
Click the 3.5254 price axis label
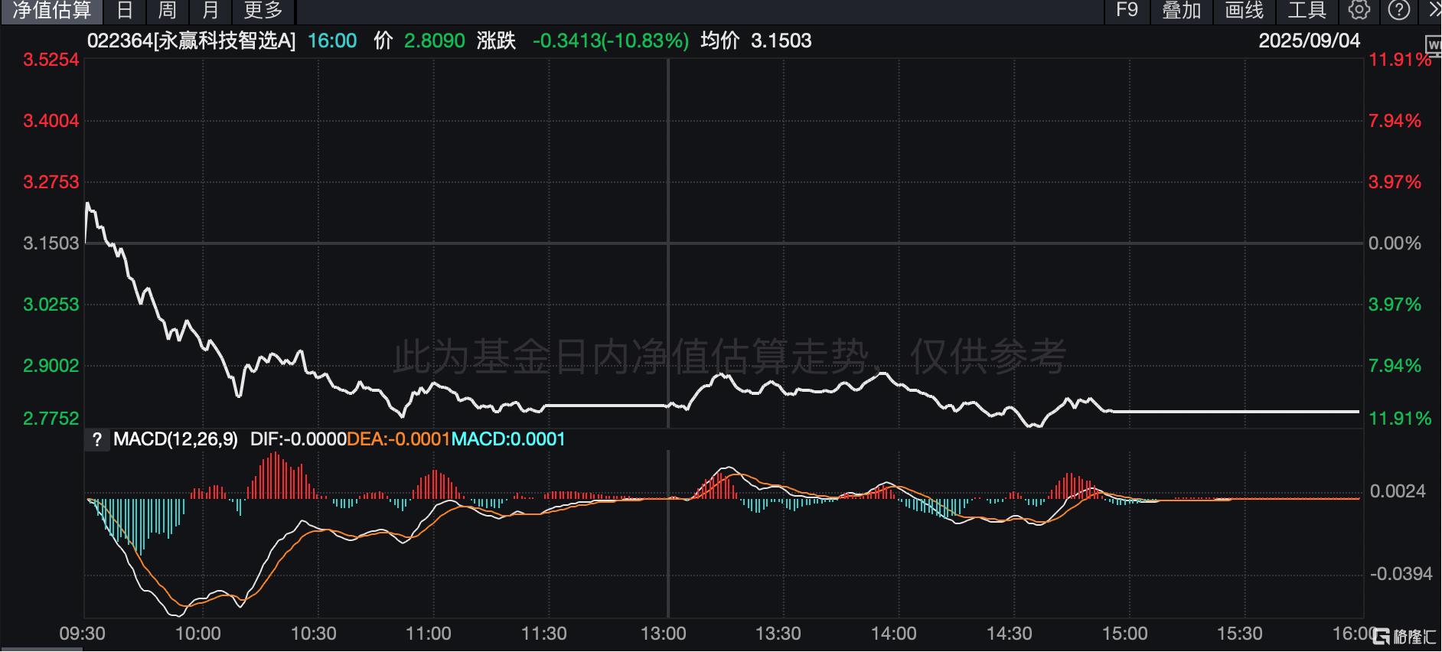pyautogui.click(x=51, y=60)
